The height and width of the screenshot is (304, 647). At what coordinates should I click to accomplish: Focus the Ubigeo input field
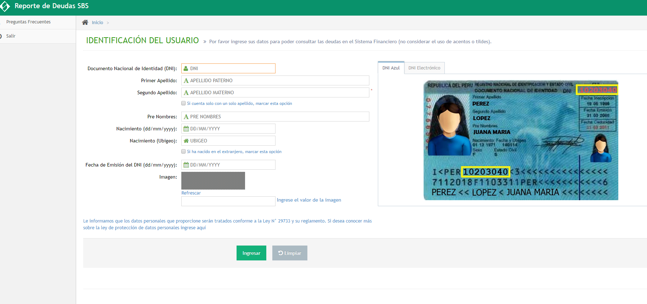pyautogui.click(x=228, y=141)
